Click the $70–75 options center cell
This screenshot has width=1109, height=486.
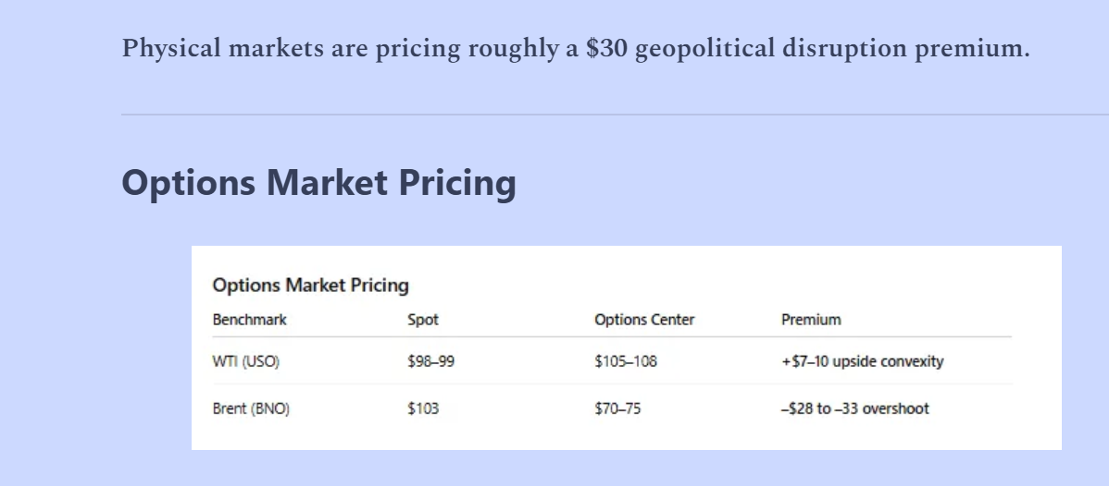tap(617, 408)
